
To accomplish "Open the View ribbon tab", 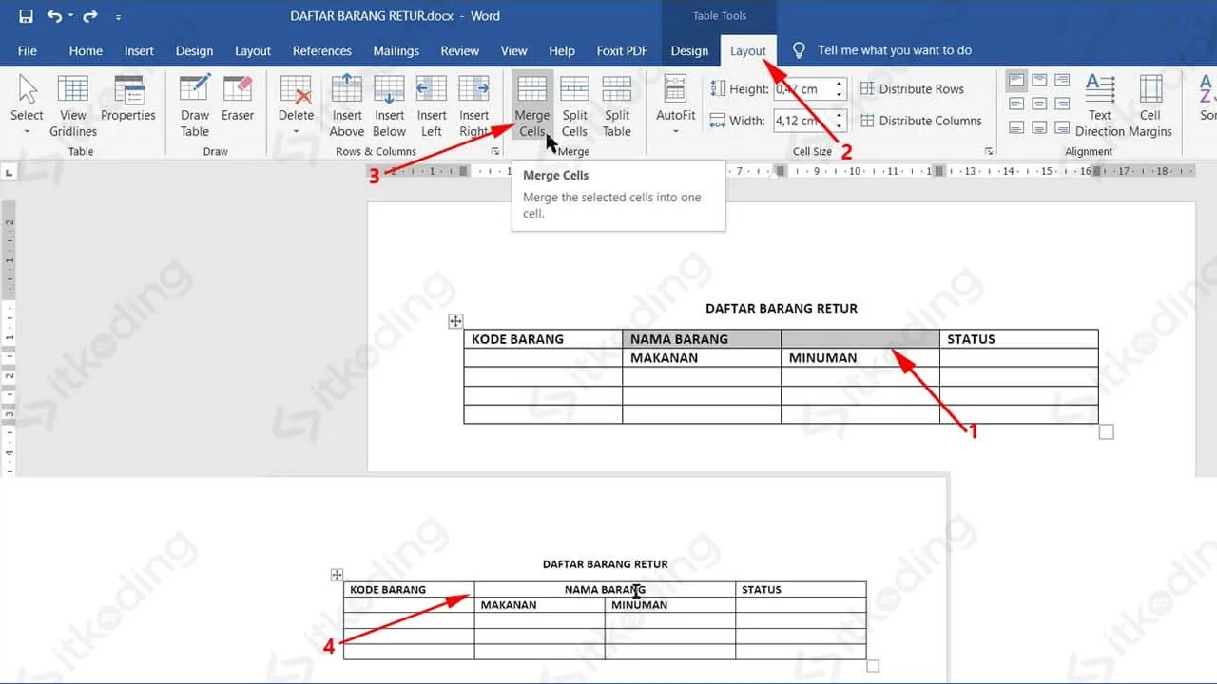I will click(x=513, y=50).
